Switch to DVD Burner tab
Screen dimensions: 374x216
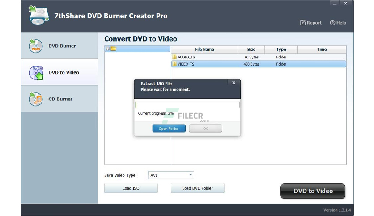(x=59, y=46)
